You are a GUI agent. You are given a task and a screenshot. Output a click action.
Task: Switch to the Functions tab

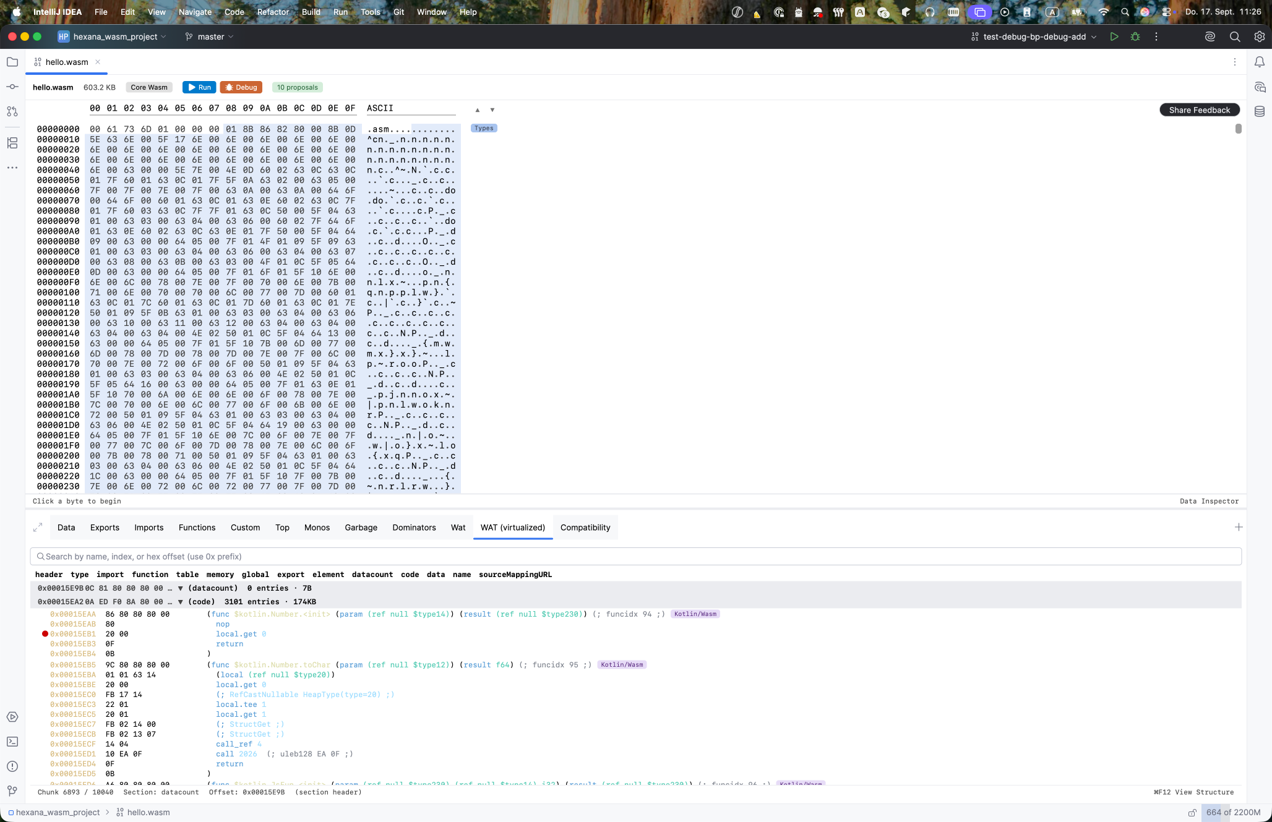pos(197,528)
